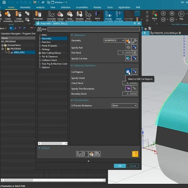Step the animation backward one move

pyautogui.click(x=163, y=19)
